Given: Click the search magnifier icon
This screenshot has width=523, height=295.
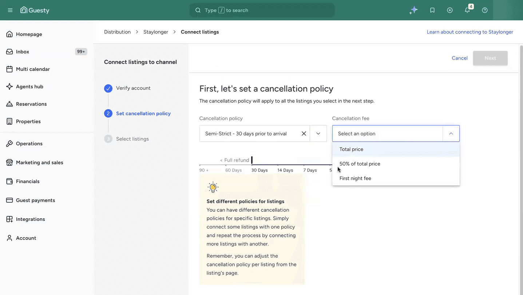Looking at the screenshot, I should coord(198,10).
